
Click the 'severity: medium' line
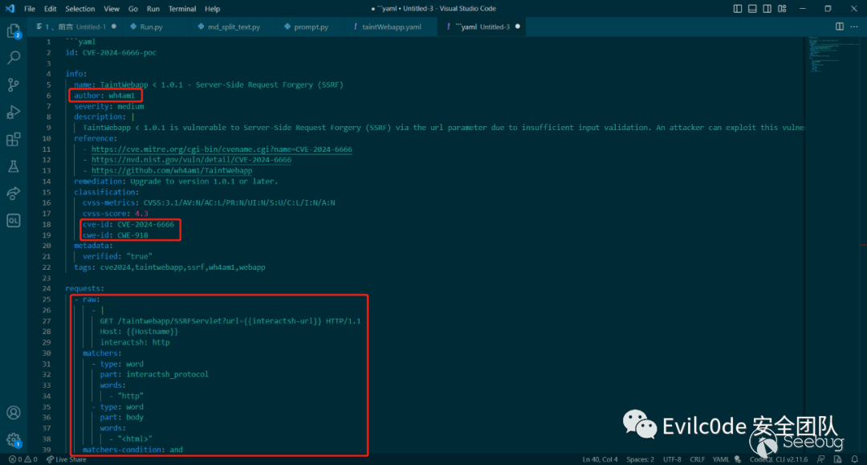109,106
